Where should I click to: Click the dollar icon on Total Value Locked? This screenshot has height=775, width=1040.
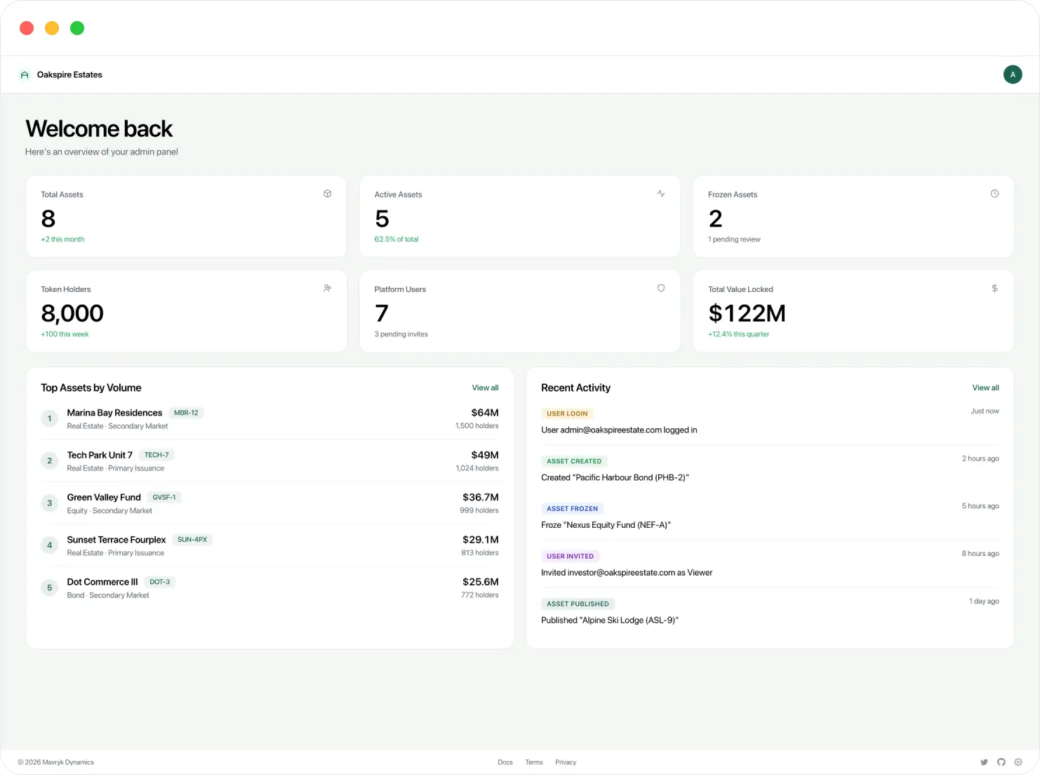click(x=994, y=289)
